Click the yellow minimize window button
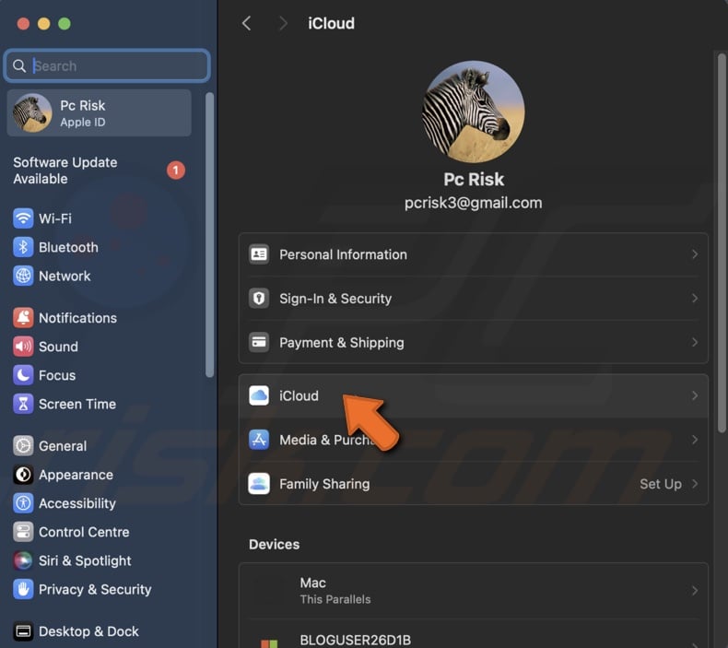The height and width of the screenshot is (648, 728). 43,23
